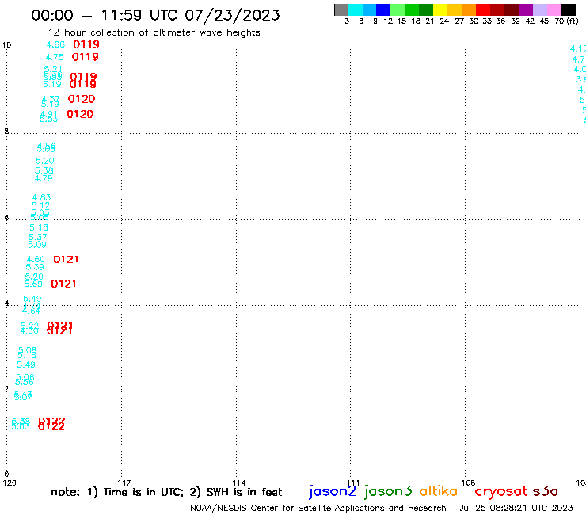Screen dimensions: 586x515
Task: Click the blue 'jason2' satellite label
Action: click(333, 491)
